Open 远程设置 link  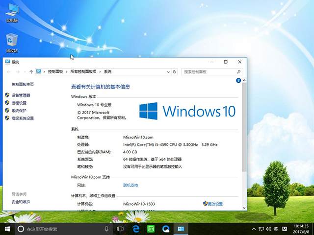(x=19, y=103)
